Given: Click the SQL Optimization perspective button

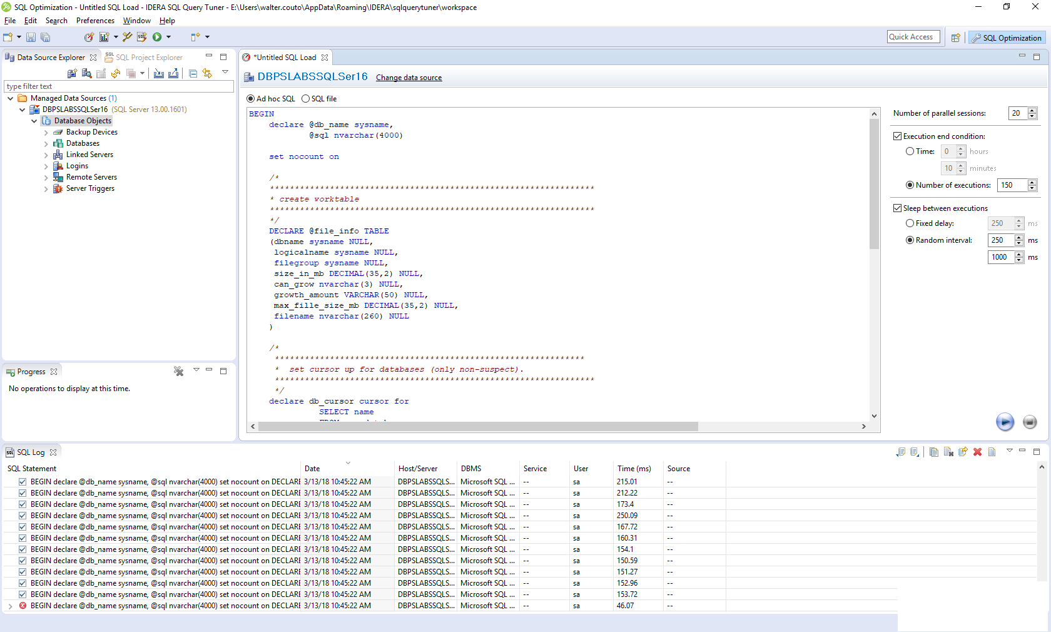Looking at the screenshot, I should tap(1007, 38).
